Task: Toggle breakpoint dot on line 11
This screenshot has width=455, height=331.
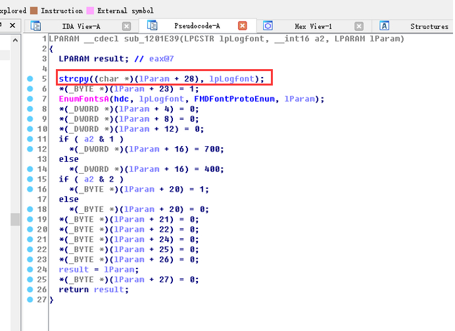Action: (x=30, y=139)
